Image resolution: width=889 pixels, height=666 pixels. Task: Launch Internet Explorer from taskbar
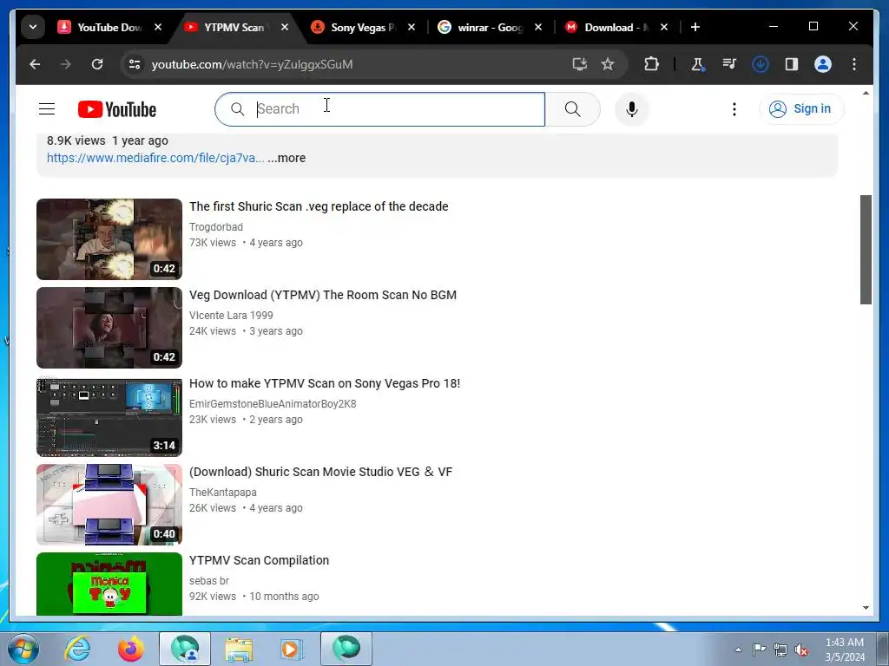[x=77, y=649]
